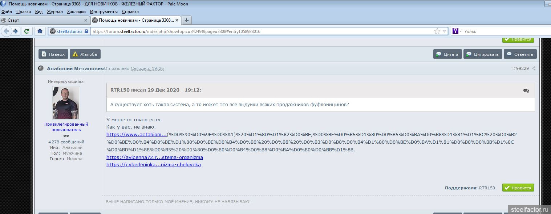Jump to quoted post via speech bubble icon

526,91
